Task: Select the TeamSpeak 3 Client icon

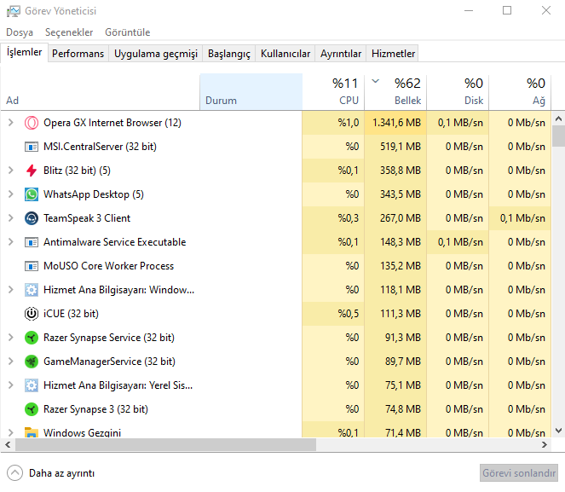Action: click(x=32, y=218)
